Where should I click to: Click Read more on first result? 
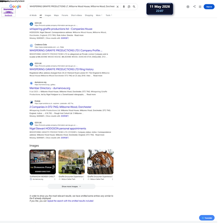[79, 35]
